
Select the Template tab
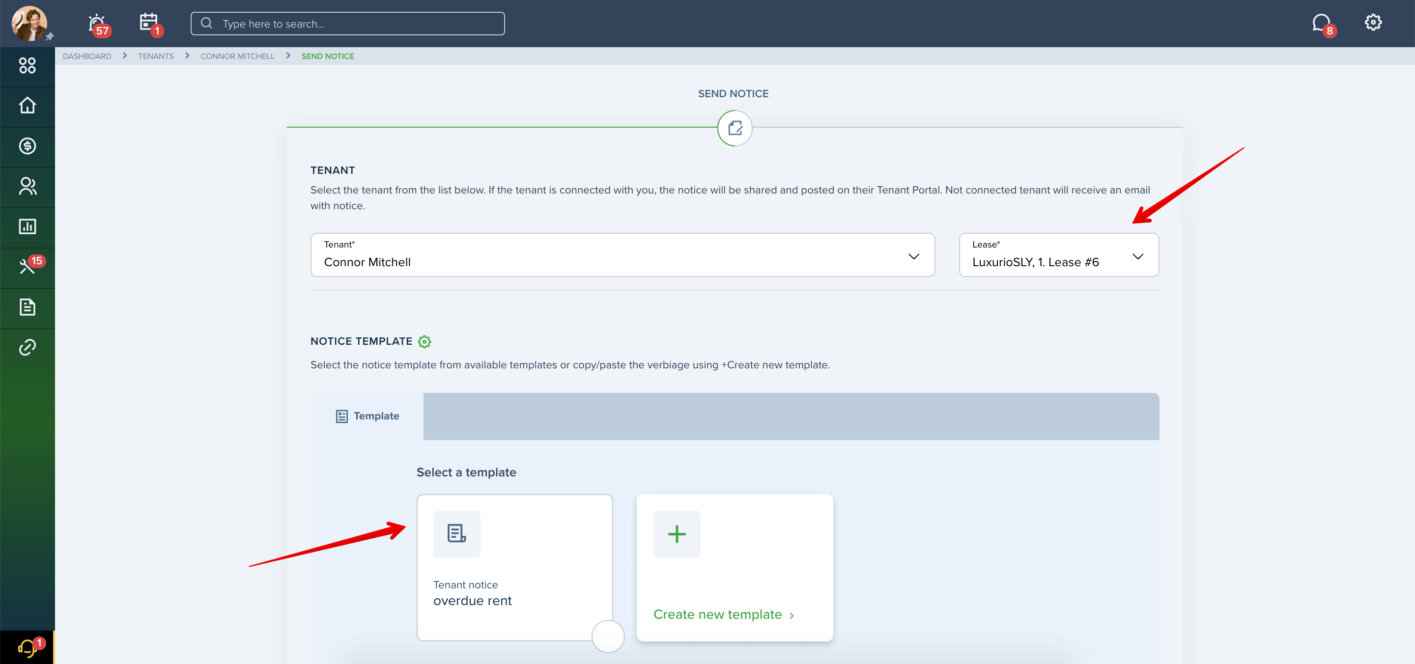(x=367, y=416)
